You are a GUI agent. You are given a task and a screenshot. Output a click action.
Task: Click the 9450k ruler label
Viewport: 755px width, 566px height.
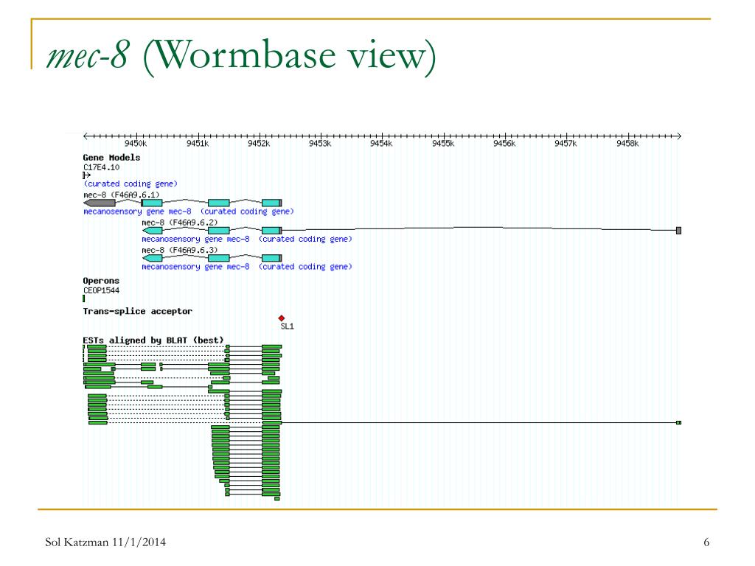136,144
